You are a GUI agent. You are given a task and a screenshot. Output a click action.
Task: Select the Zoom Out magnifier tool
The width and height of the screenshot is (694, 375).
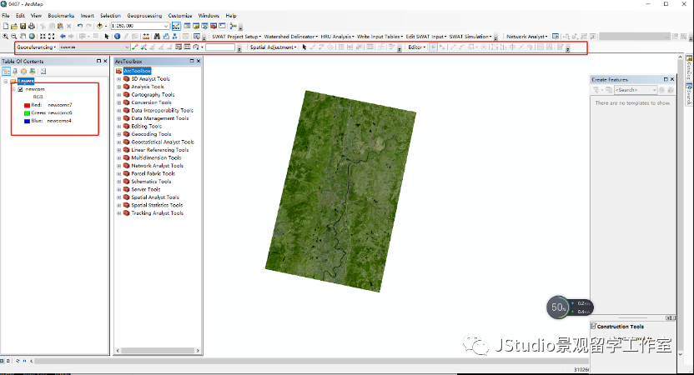click(x=13, y=37)
